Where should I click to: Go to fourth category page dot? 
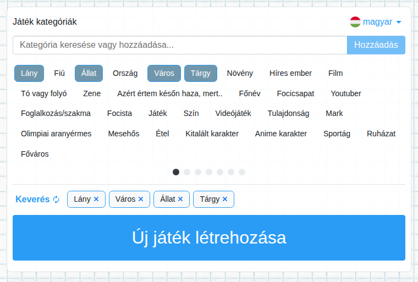(209, 172)
